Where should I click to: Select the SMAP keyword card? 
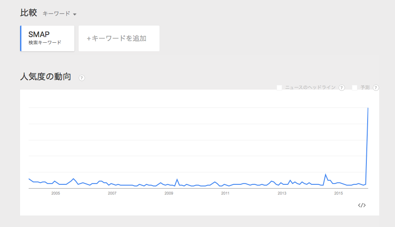pyautogui.click(x=47, y=38)
